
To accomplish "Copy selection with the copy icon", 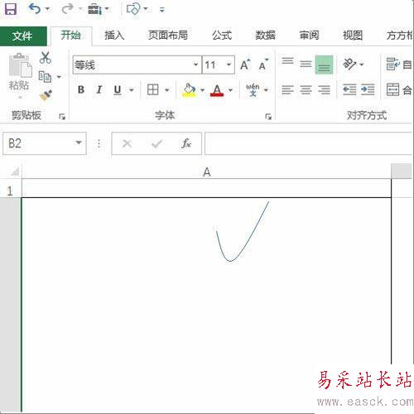I will 45,77.
